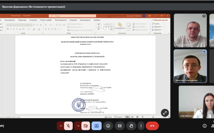Open Довідка ribbon tab
Screen dimensions: 214x133
(97, 20)
